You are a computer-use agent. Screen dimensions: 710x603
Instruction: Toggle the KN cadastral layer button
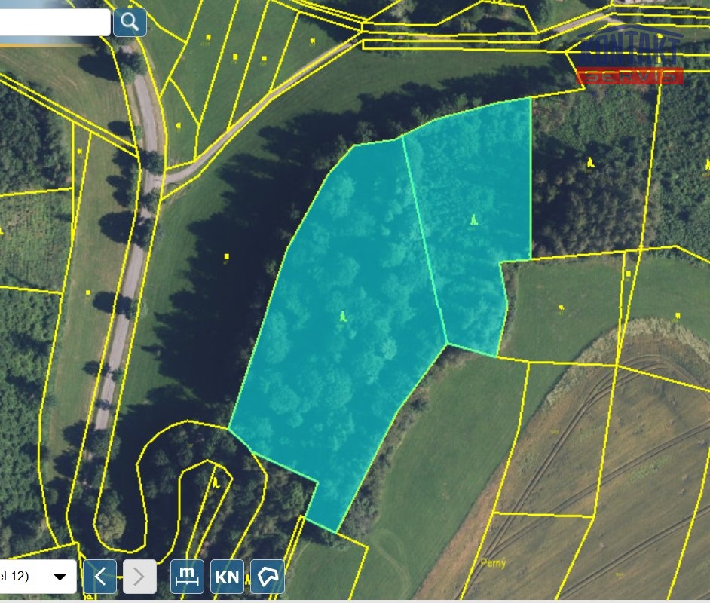pyautogui.click(x=227, y=577)
